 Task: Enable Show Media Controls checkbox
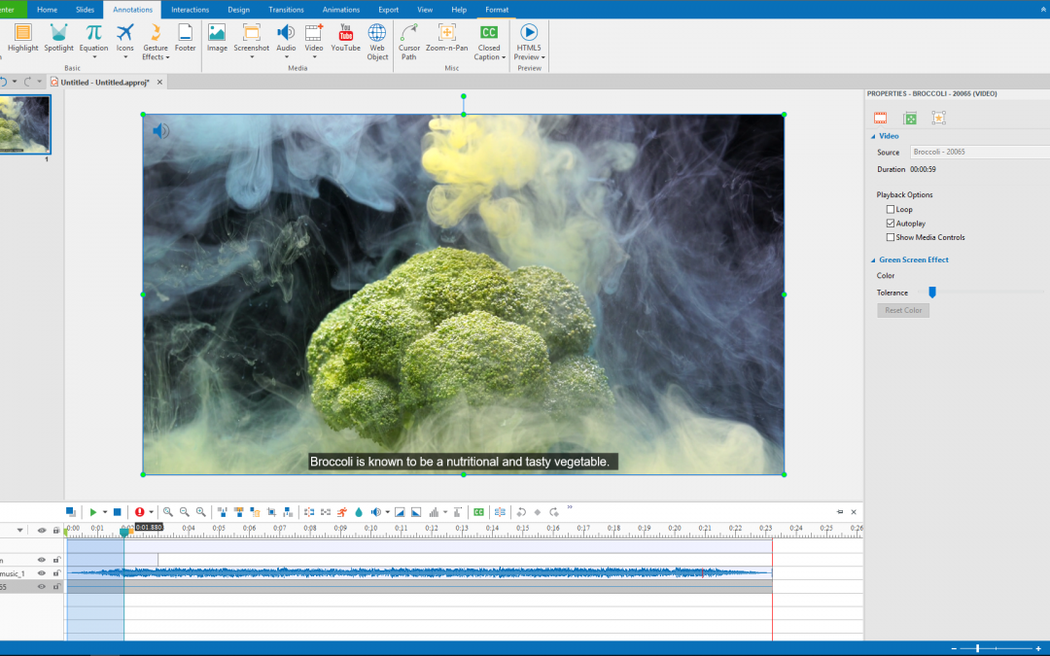(x=891, y=237)
